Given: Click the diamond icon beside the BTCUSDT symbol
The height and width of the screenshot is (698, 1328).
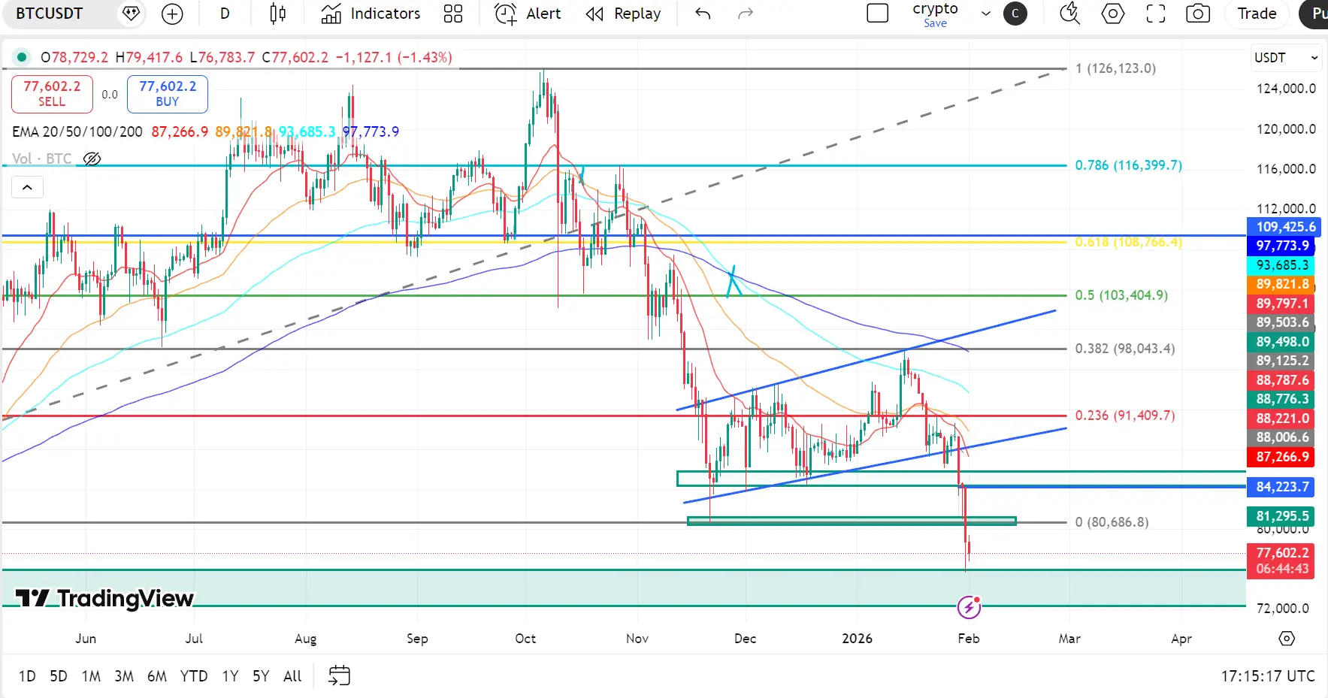Looking at the screenshot, I should coord(132,14).
